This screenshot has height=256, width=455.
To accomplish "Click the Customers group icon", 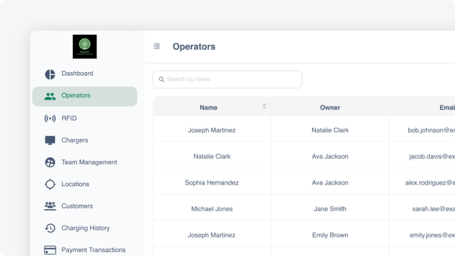I will click(50, 206).
